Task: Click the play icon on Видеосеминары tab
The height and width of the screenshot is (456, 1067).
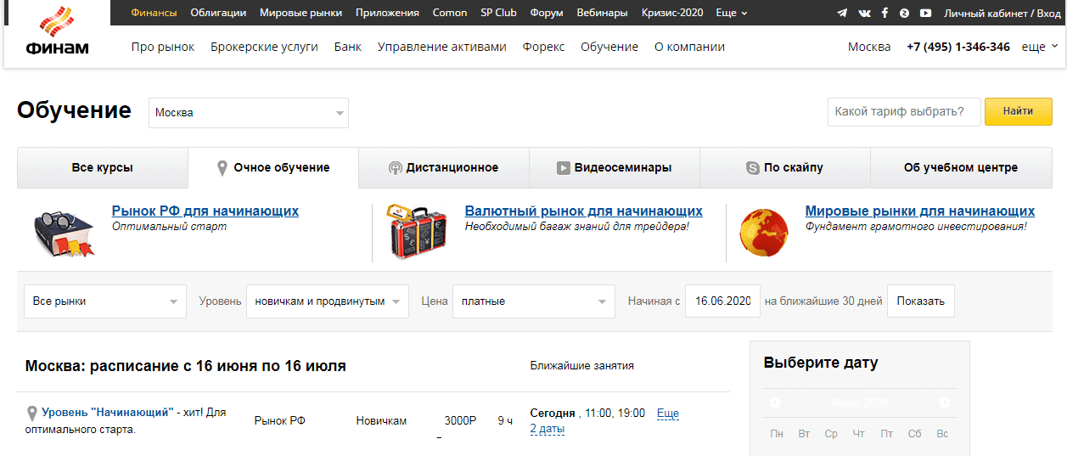Action: tap(563, 168)
